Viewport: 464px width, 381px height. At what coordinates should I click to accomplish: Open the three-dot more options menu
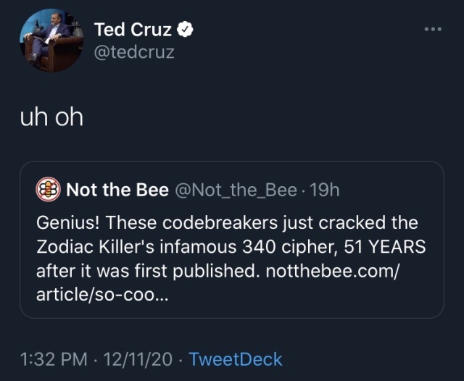[x=433, y=29]
